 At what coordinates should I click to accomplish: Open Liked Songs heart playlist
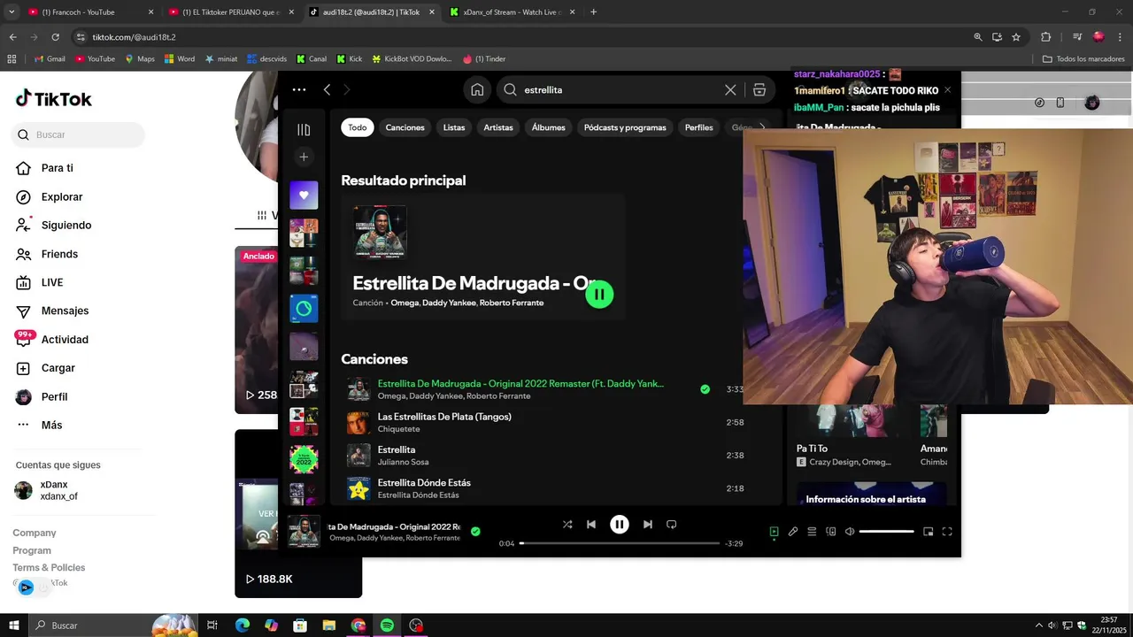[x=304, y=195]
